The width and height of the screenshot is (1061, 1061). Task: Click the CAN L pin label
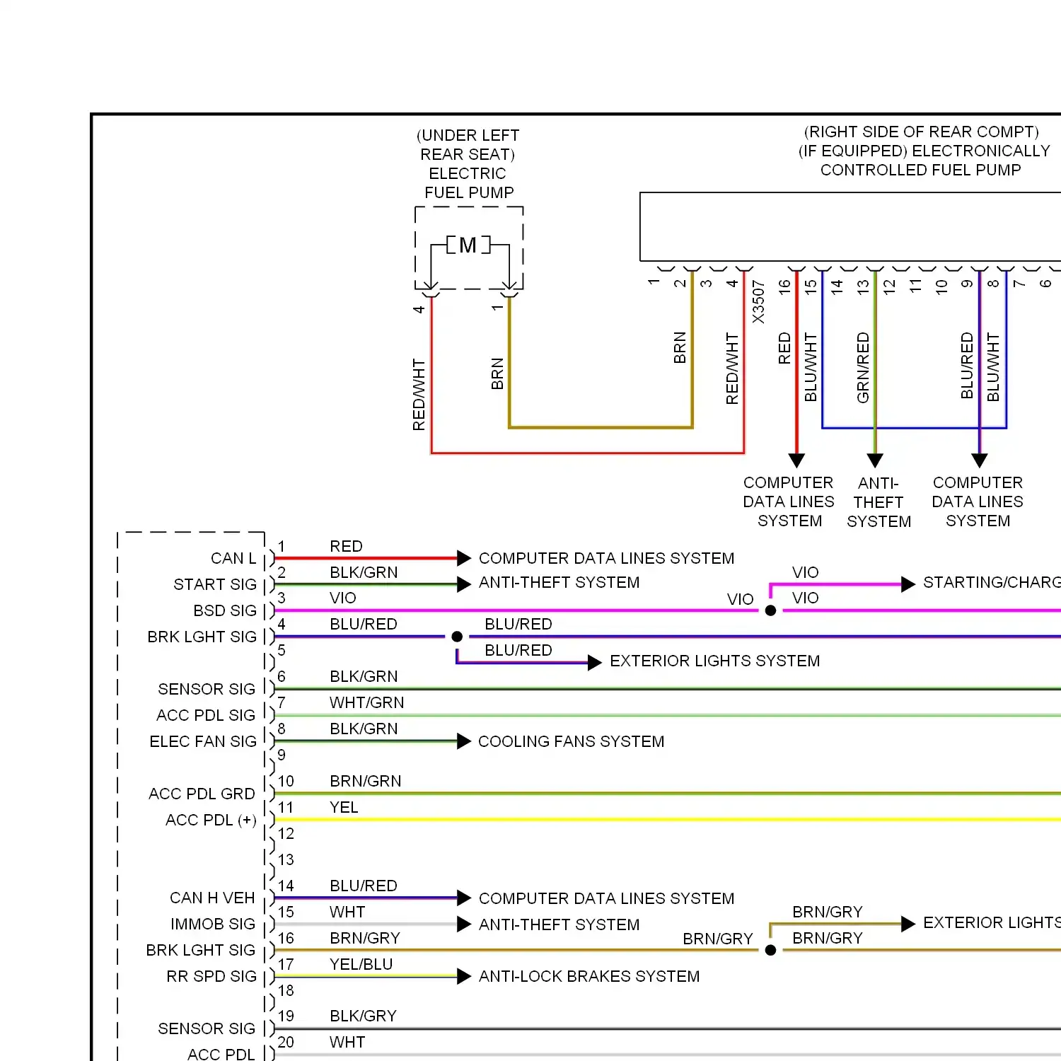pyautogui.click(x=233, y=558)
